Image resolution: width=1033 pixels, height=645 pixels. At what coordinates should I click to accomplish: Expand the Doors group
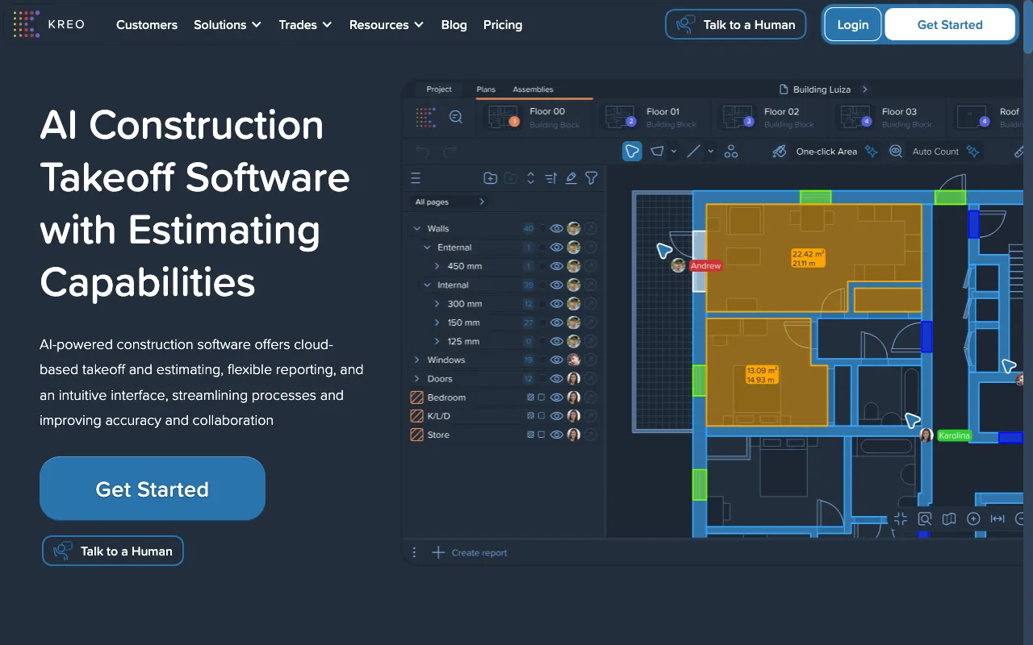pos(417,378)
